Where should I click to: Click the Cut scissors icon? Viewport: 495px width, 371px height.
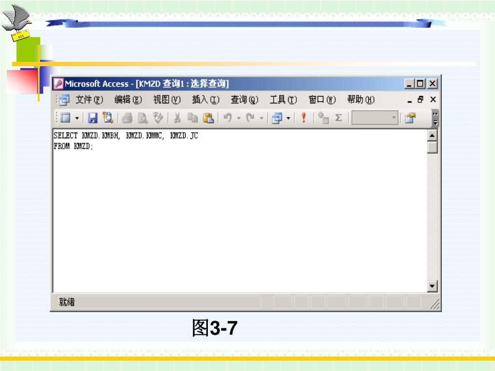pyautogui.click(x=177, y=118)
